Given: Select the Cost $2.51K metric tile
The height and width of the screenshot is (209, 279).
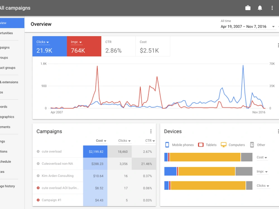Looking at the screenshot, I should [153, 46].
